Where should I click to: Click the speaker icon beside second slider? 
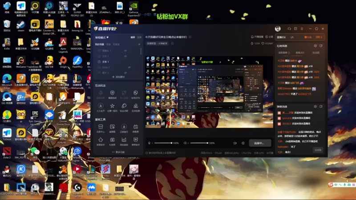click(185, 143)
